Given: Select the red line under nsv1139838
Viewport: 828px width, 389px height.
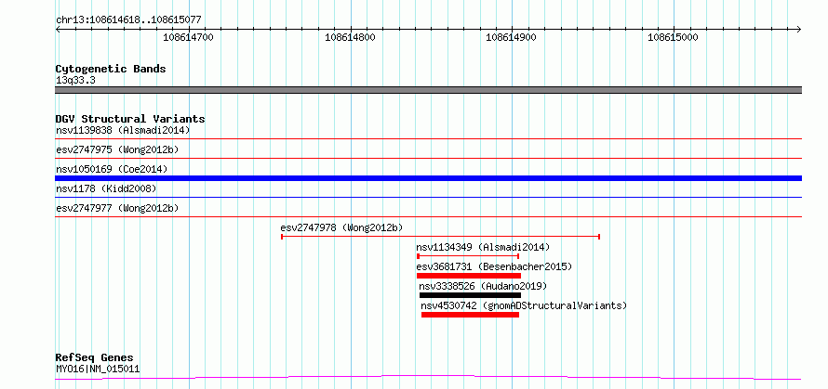Looking at the screenshot, I should tap(428, 139).
